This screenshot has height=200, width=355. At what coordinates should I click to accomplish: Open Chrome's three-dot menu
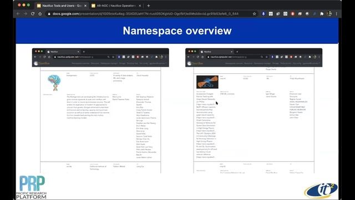coord(337,14)
